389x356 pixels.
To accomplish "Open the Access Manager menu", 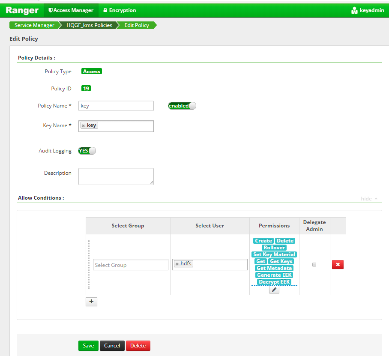I will coord(71,10).
